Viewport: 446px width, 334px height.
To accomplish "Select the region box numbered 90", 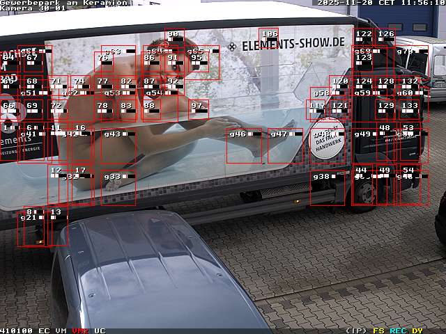I will click(x=174, y=38).
